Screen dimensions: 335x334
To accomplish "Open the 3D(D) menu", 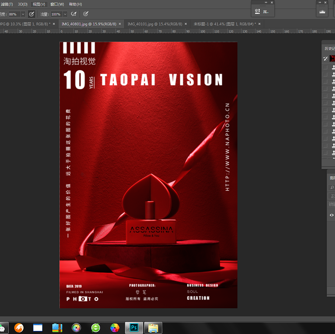I will [x=23, y=4].
